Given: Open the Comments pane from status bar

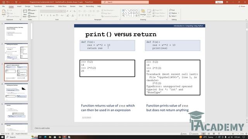Looking at the screenshot, I should click(194, 134).
